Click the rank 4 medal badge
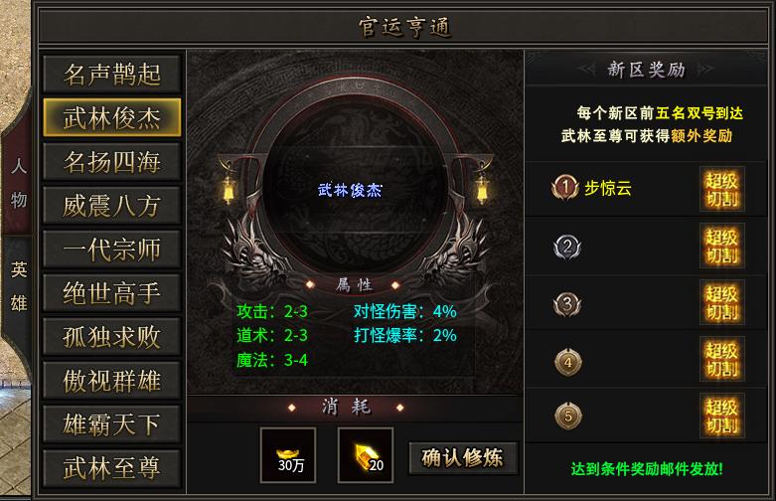The height and width of the screenshot is (501, 776). [568, 362]
